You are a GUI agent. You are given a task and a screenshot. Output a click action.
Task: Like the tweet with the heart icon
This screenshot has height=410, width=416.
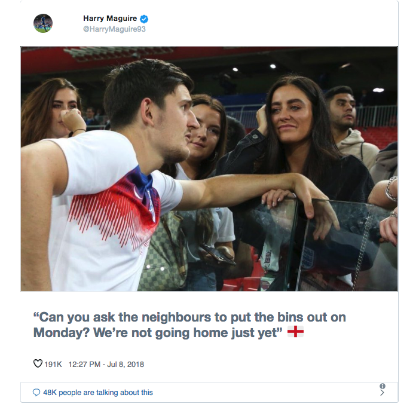click(38, 363)
